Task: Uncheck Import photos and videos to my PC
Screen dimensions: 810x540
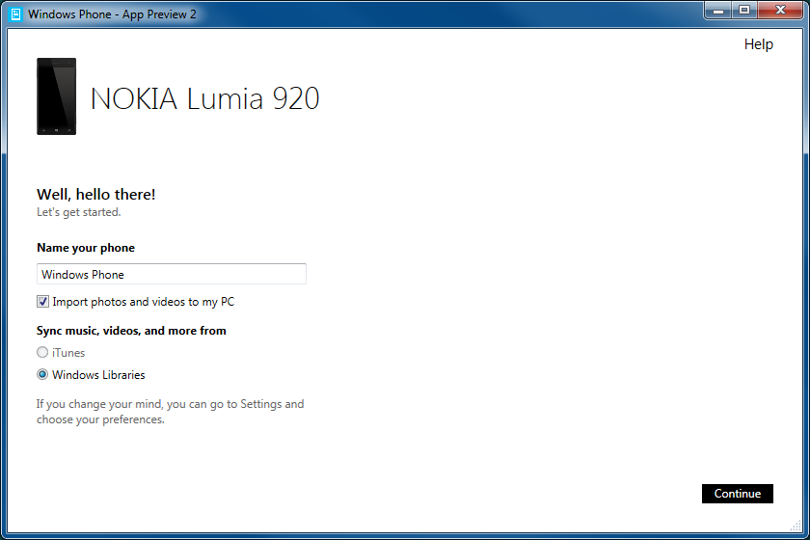Action: click(x=42, y=301)
